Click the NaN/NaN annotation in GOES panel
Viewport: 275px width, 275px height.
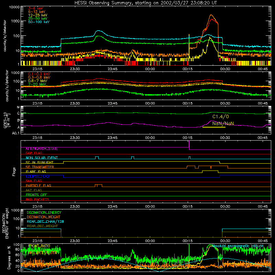223,123
